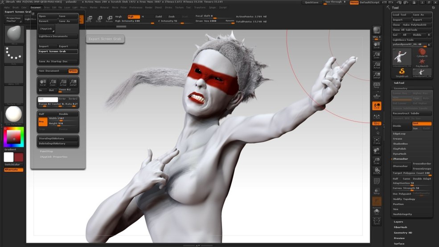Select the SimpleBrush tool icon
Screen dimensions: 439x247
click(x=402, y=72)
